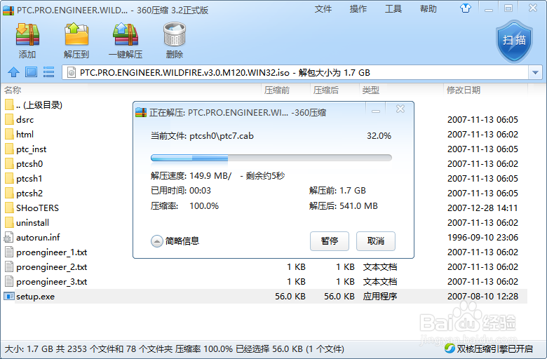Click the setup.exe 应用程序 type cell
Image resolution: width=547 pixels, height=359 pixels.
380,296
